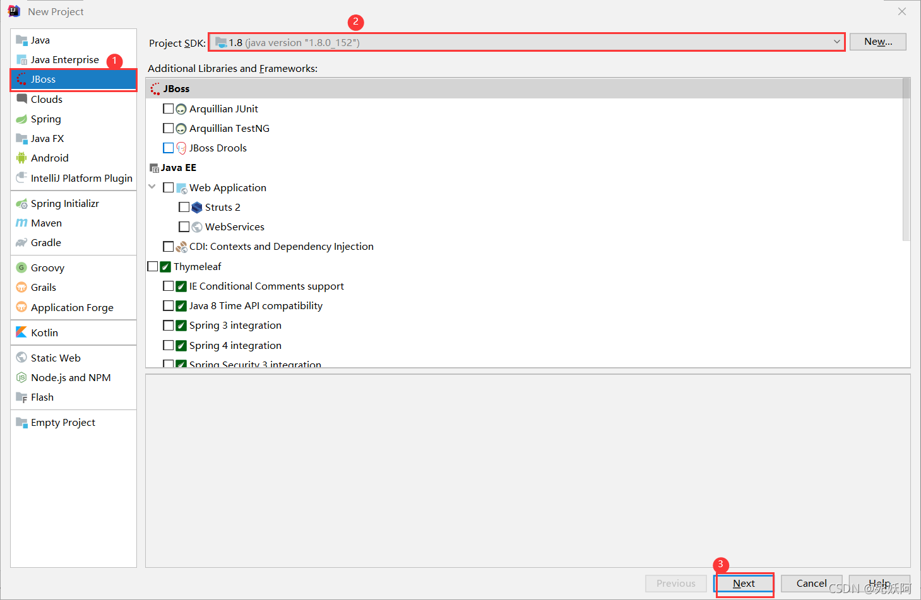The width and height of the screenshot is (921, 600).
Task: Open the Project SDK dropdown
Action: point(526,42)
